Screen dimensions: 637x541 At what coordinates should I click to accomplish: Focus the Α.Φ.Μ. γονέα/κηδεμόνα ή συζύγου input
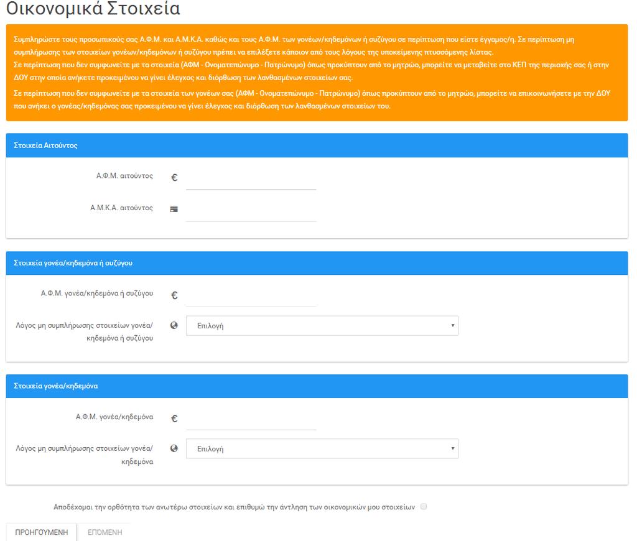(x=251, y=298)
